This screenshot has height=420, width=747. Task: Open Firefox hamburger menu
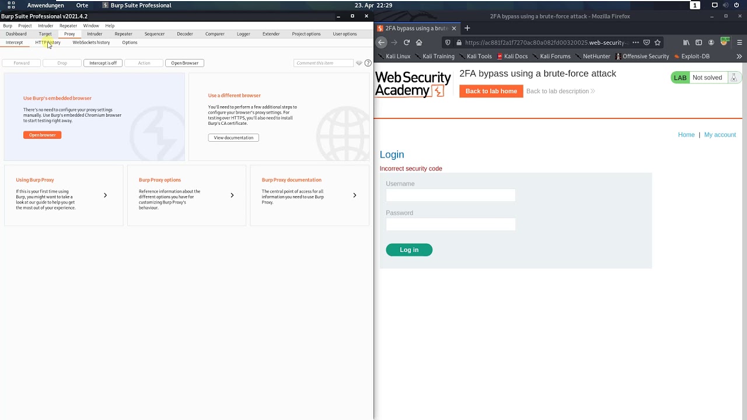739,42
